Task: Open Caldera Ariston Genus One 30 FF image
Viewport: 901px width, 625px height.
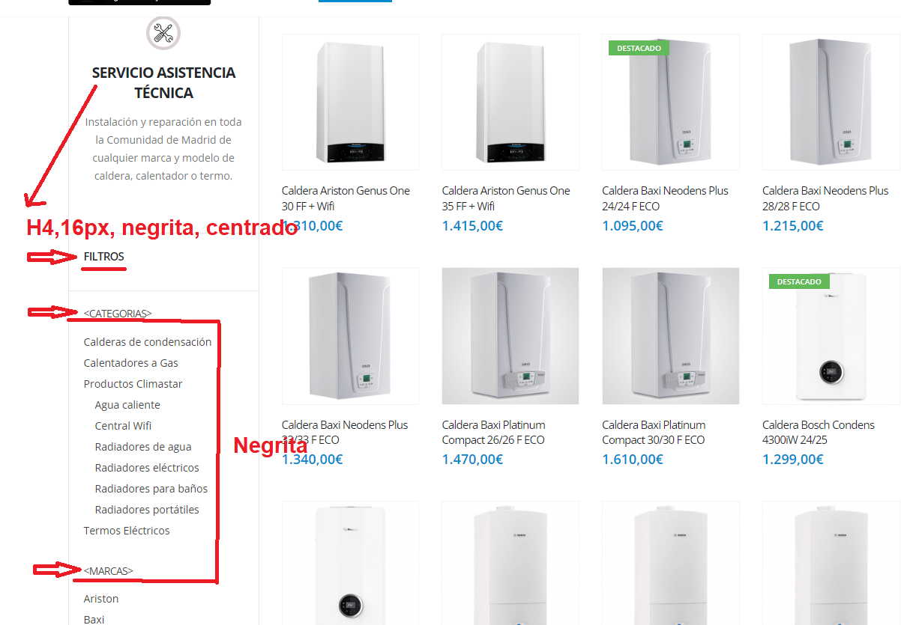Action: pos(350,102)
